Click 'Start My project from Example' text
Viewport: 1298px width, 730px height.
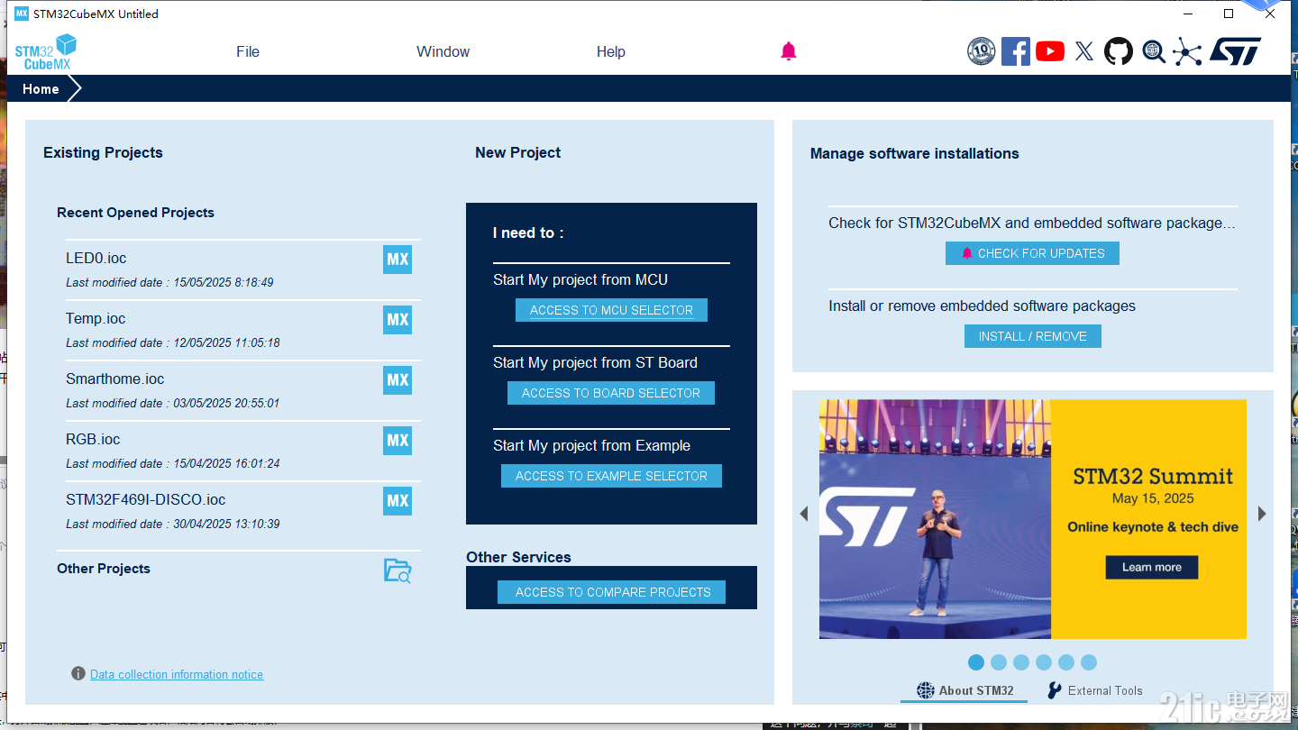591,445
